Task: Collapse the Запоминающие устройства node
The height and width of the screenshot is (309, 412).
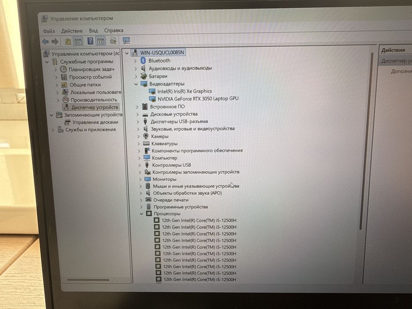Action: 52,115
